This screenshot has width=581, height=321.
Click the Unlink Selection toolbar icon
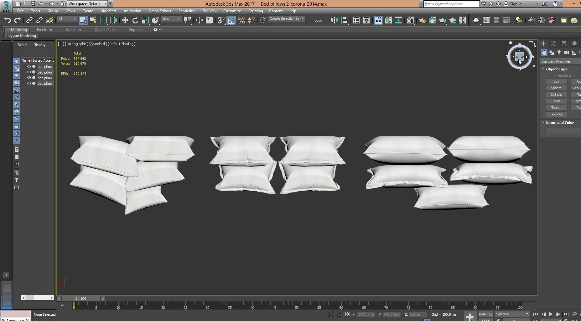pyautogui.click(x=39, y=20)
